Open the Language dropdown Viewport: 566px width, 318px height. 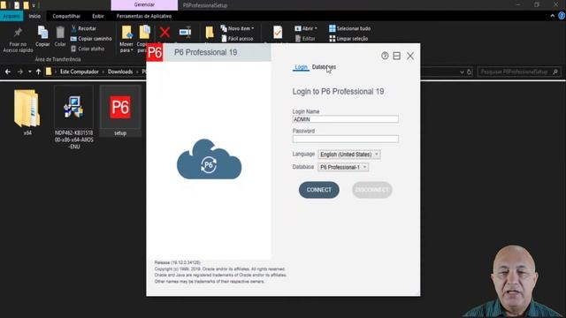[349, 155]
